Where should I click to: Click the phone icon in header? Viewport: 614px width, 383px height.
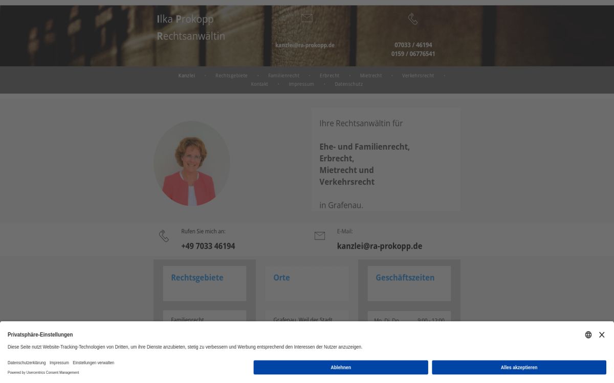pyautogui.click(x=413, y=19)
